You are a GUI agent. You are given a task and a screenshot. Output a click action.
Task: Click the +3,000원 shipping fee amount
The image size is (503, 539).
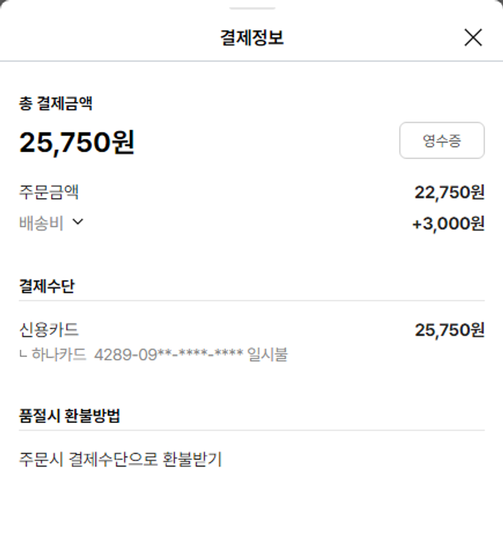[x=448, y=224]
